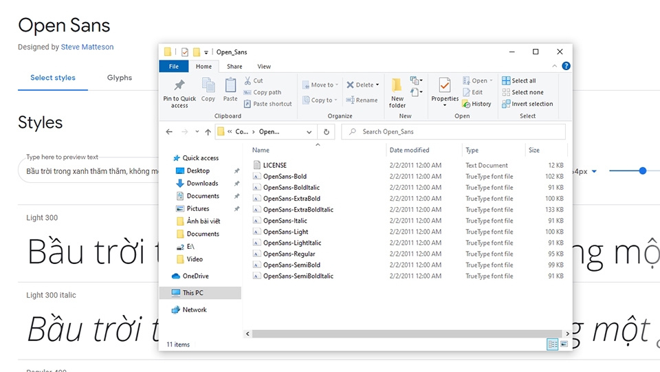Image resolution: width=660 pixels, height=372 pixels.
Task: Click the Search Open_Sans field
Action: click(x=453, y=132)
